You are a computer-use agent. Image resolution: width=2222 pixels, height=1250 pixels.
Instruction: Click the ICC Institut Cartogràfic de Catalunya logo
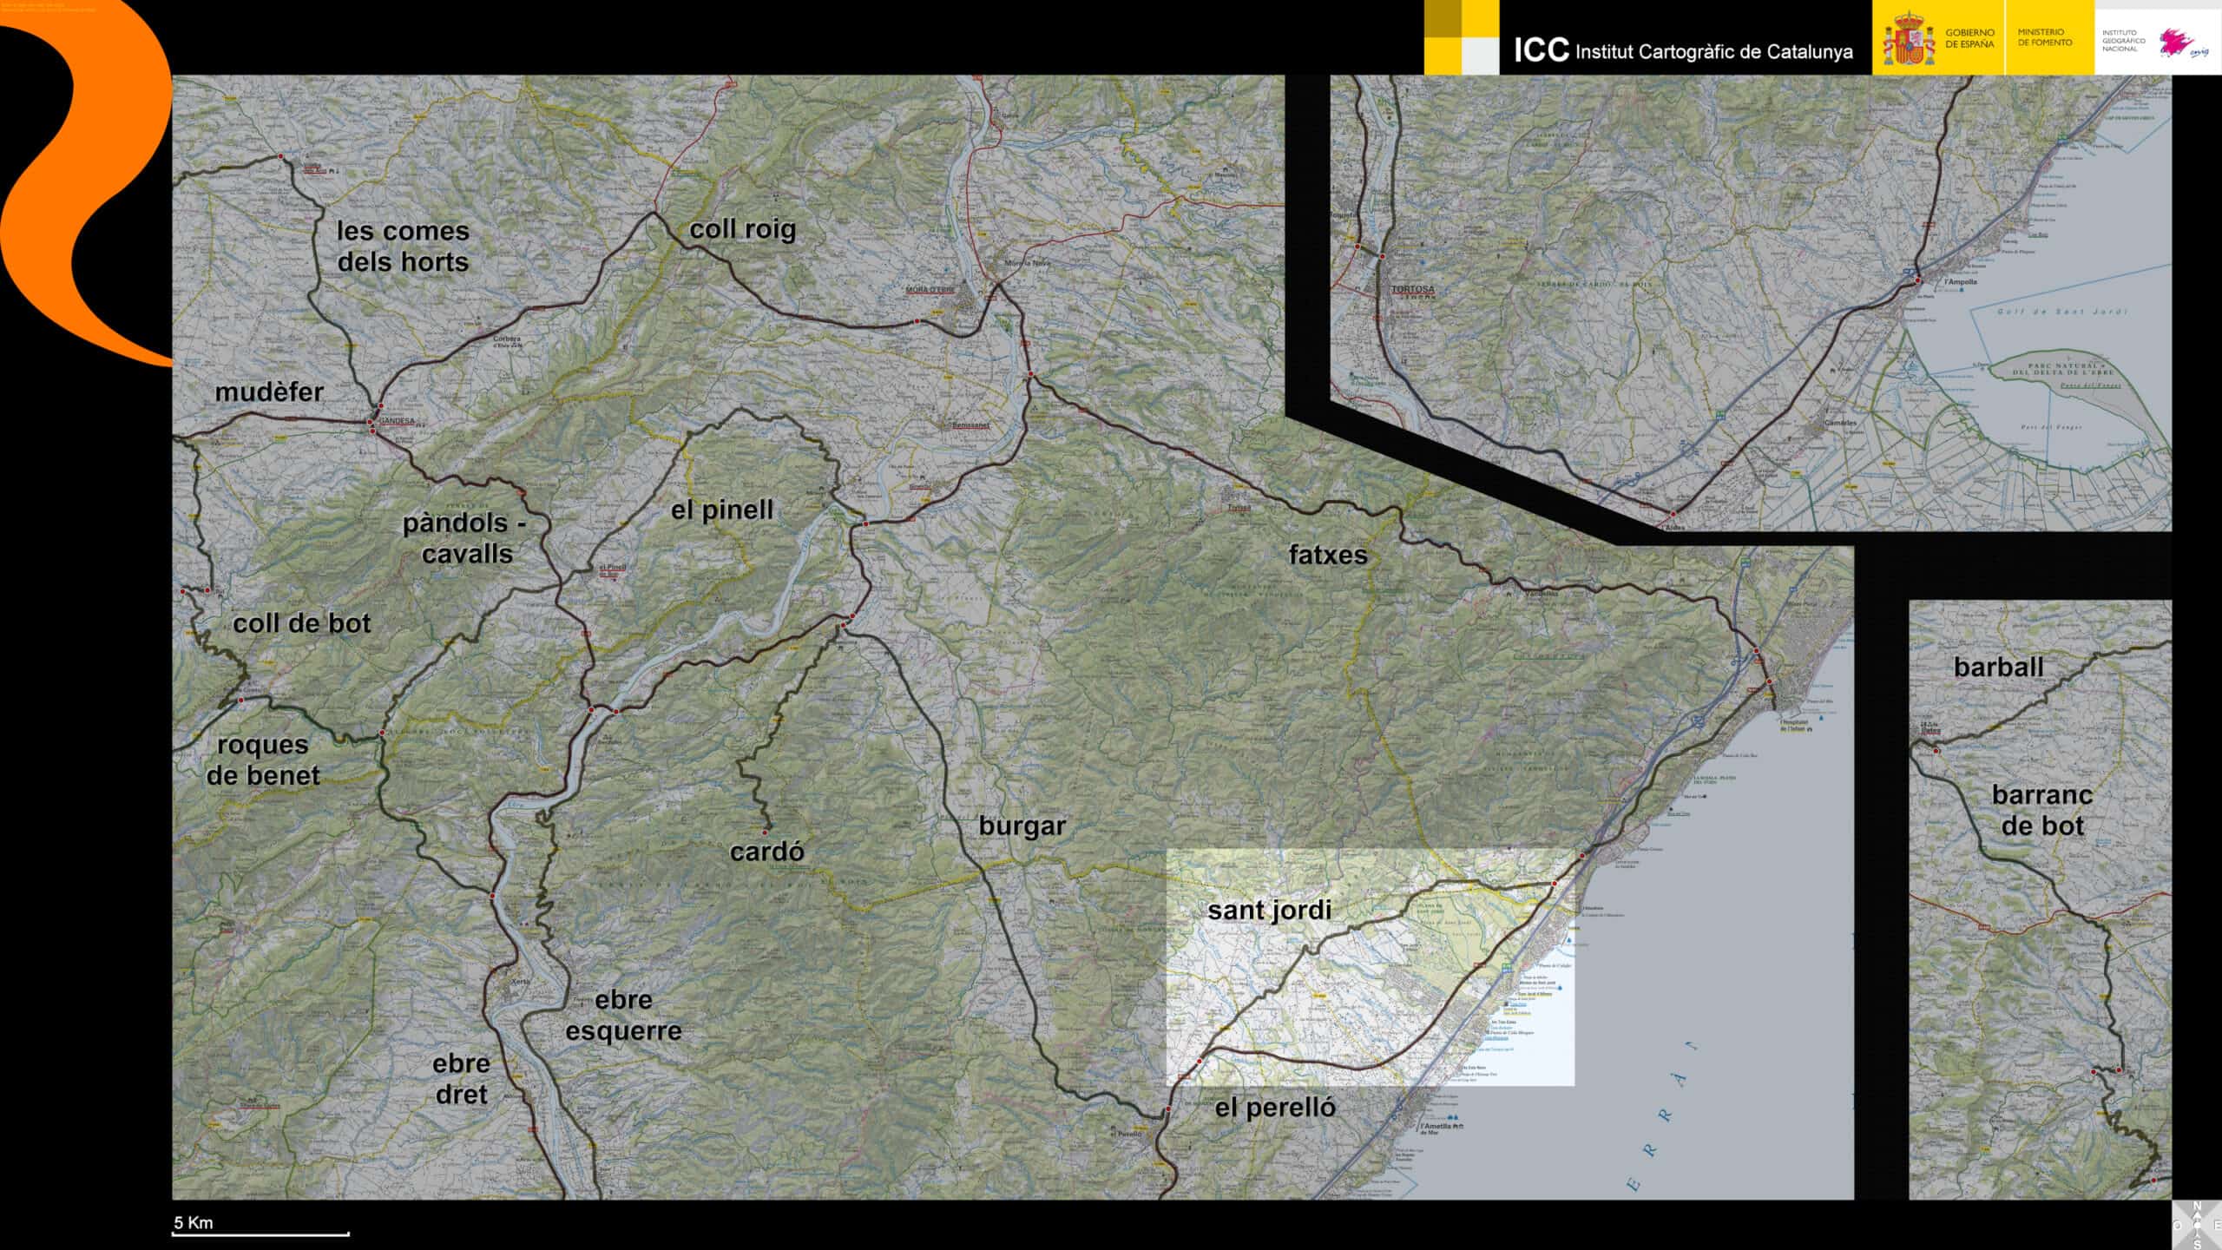click(1682, 50)
